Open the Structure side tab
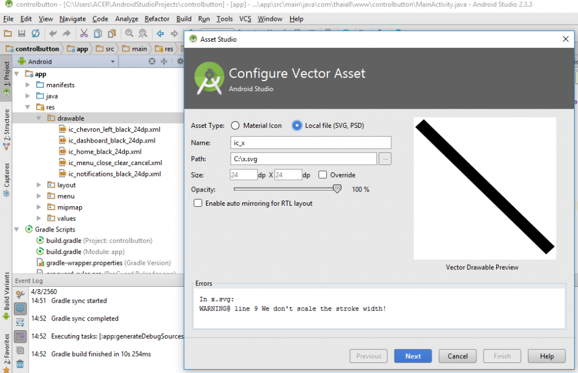 [x=6, y=129]
